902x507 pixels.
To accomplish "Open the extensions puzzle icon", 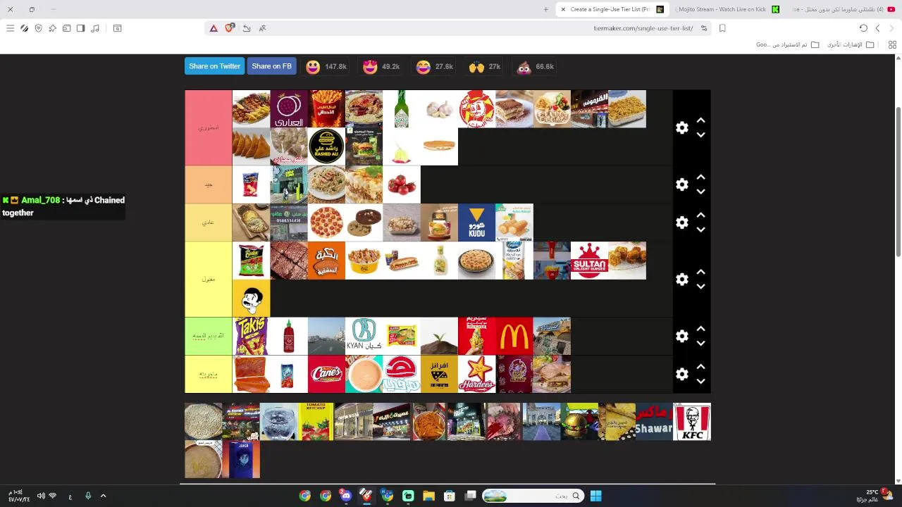I will coord(52,28).
